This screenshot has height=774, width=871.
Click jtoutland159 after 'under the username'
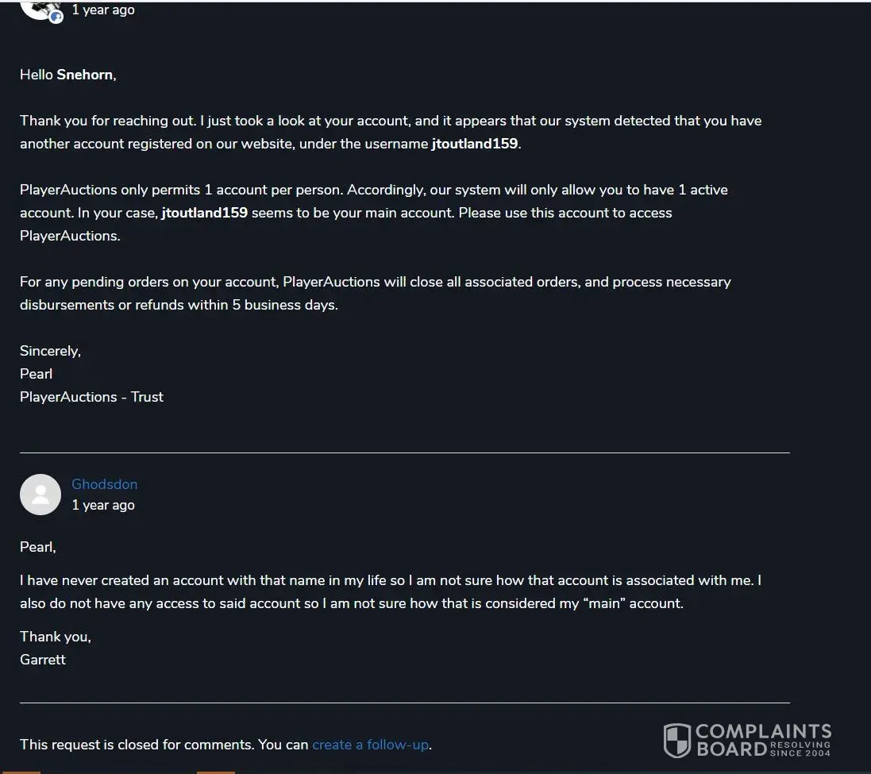(x=474, y=144)
